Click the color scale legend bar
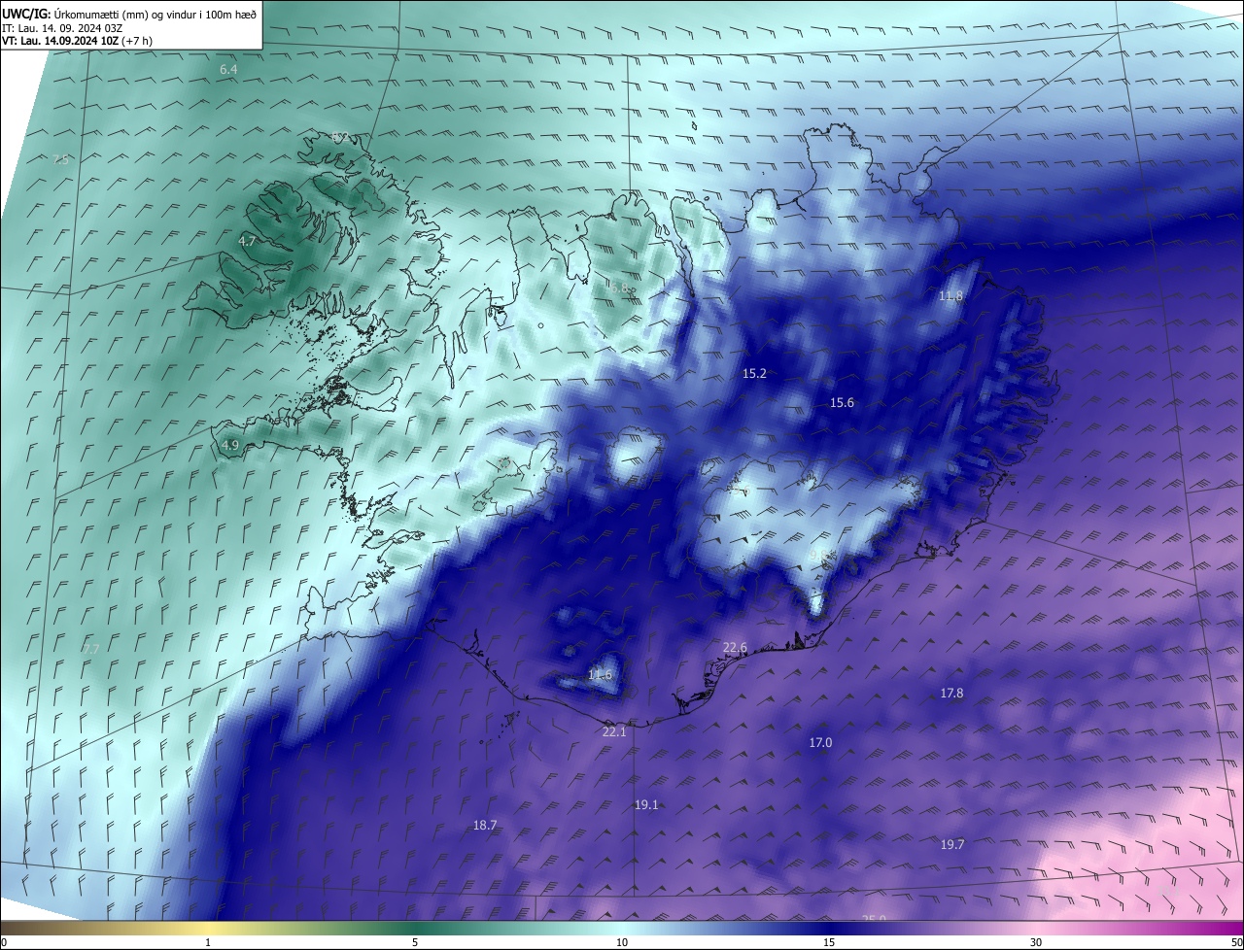This screenshot has height=950, width=1244. 622,928
